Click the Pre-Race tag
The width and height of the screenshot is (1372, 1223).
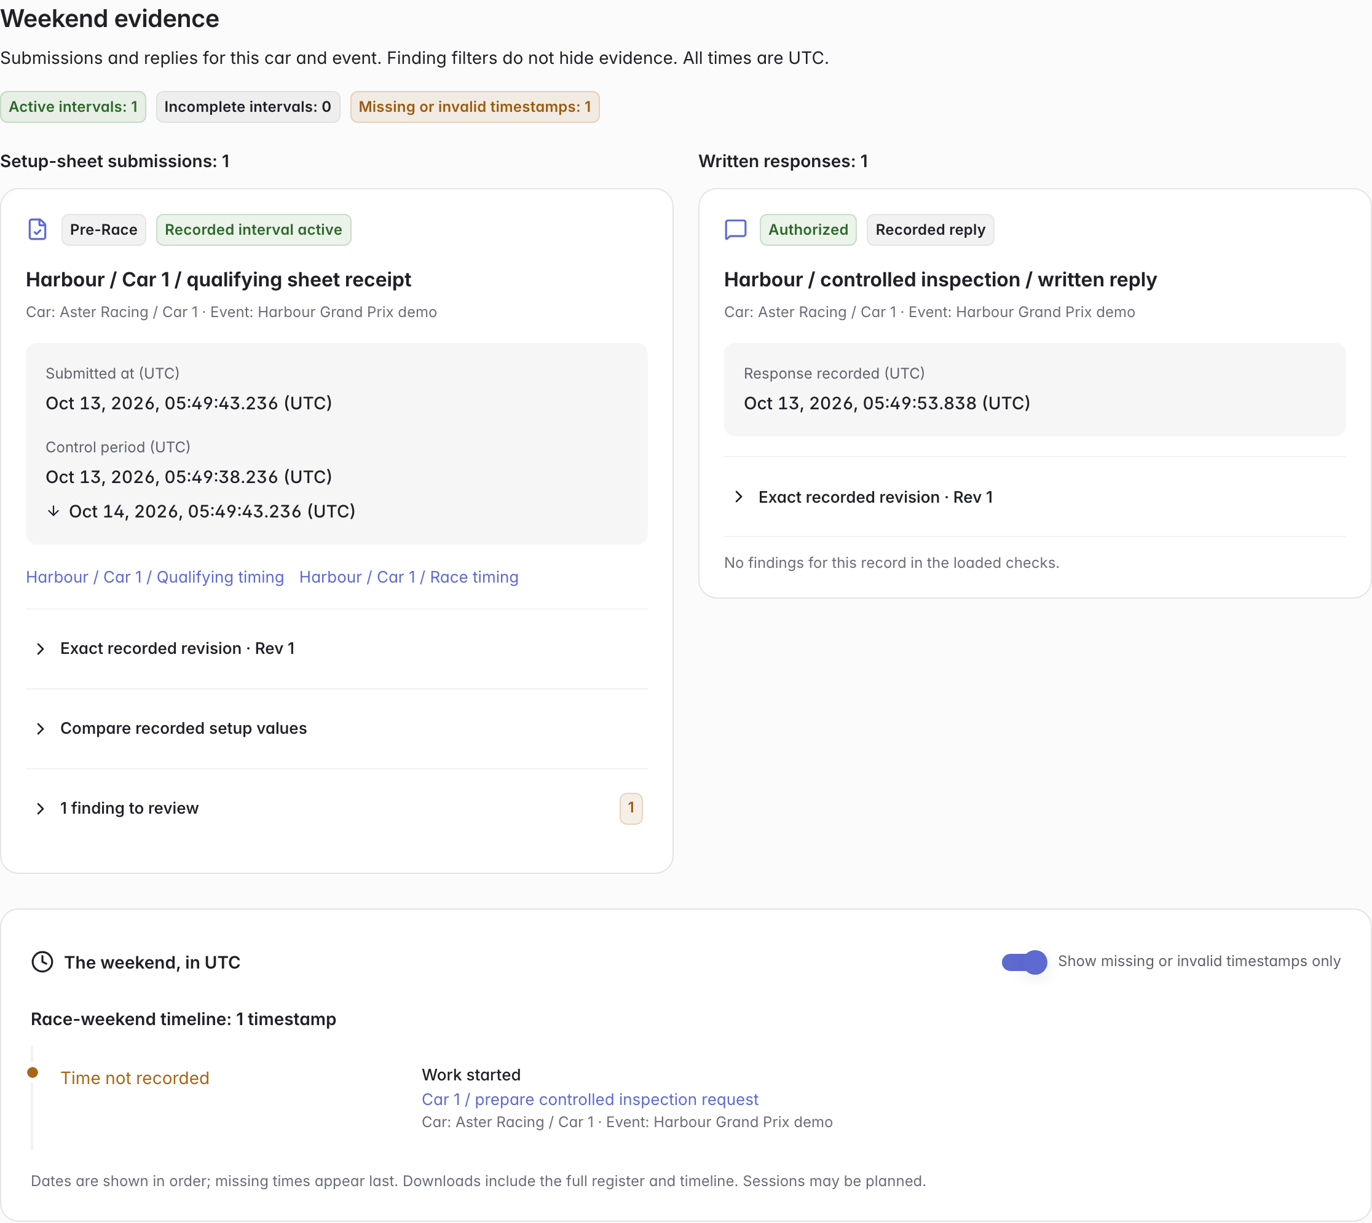[x=103, y=230]
